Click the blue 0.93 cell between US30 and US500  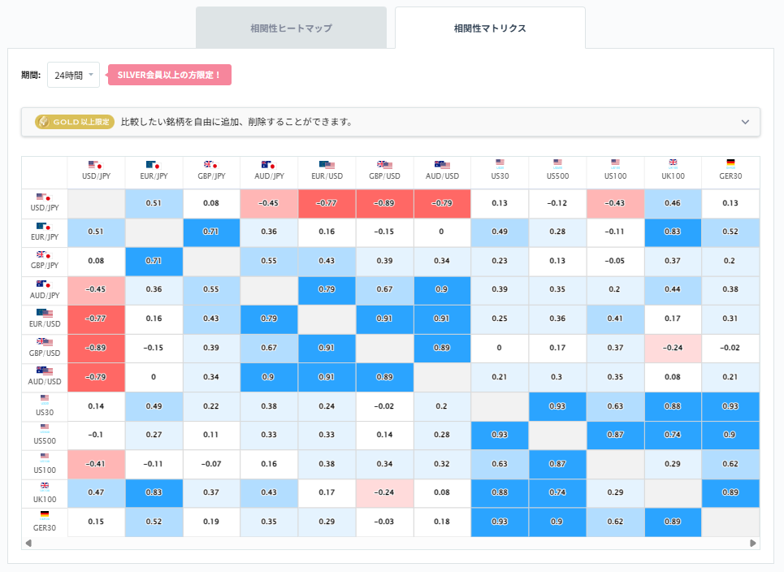pyautogui.click(x=557, y=406)
